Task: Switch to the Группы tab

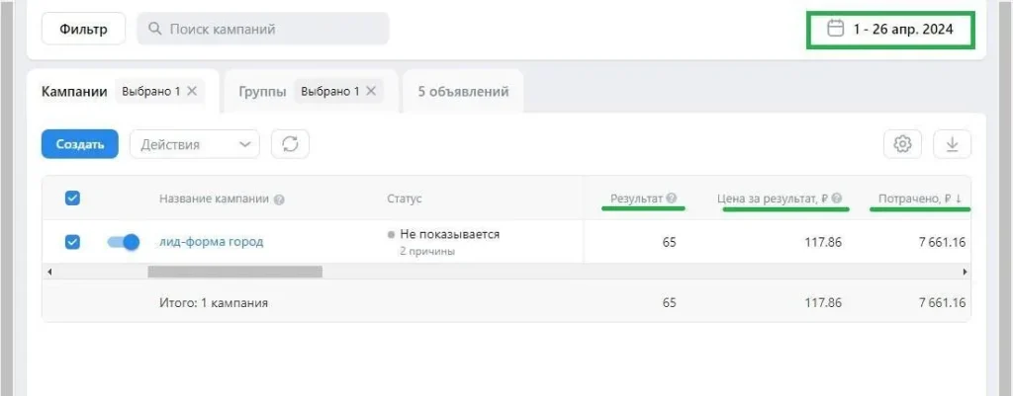Action: (x=262, y=92)
